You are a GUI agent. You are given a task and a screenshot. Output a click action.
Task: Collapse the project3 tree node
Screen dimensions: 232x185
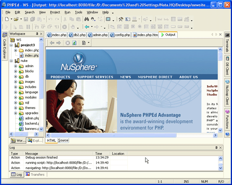pos(11,45)
